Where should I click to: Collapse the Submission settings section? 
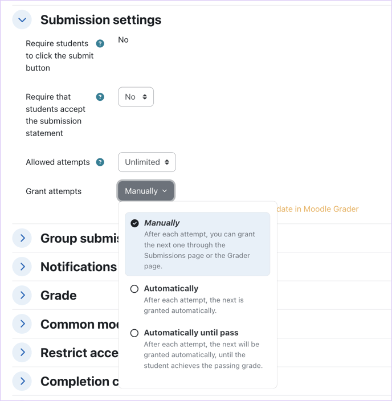coord(22,20)
